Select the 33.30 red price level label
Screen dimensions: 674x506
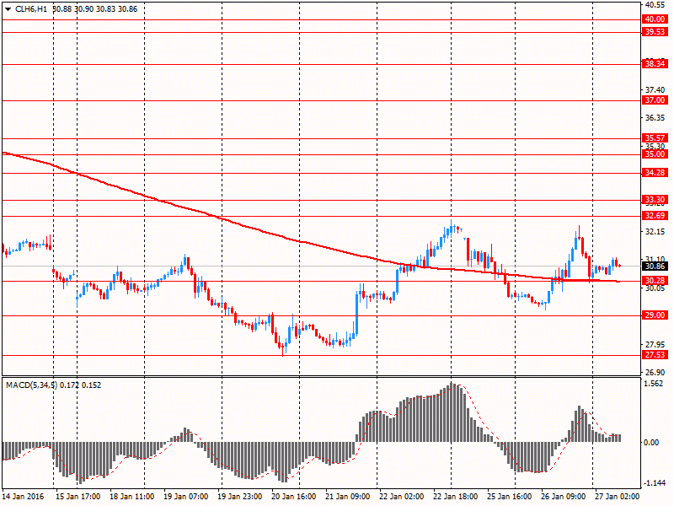pos(655,200)
